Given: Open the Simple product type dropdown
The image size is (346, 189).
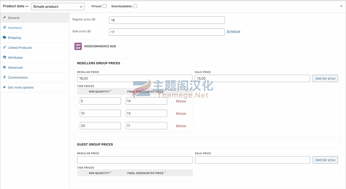Looking at the screenshot, I should (x=58, y=6).
